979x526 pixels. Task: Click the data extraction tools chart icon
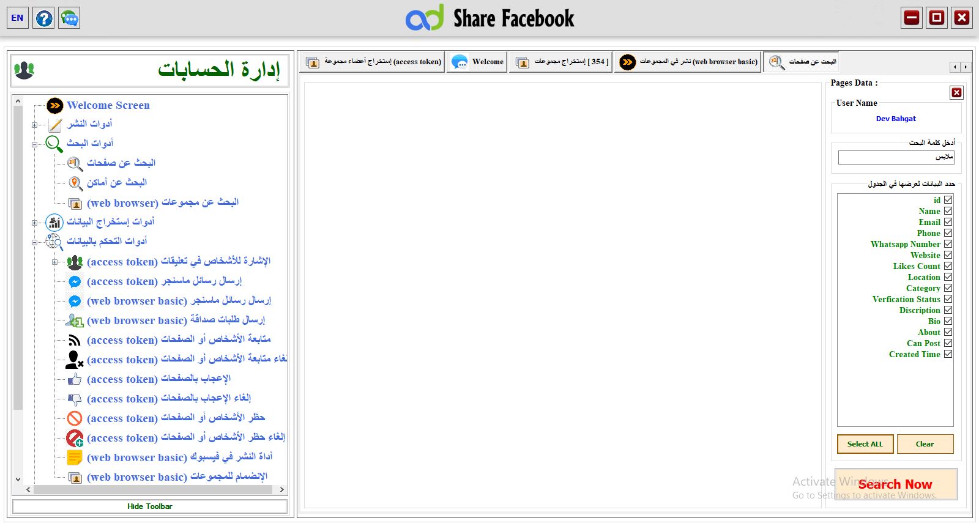[x=54, y=222]
